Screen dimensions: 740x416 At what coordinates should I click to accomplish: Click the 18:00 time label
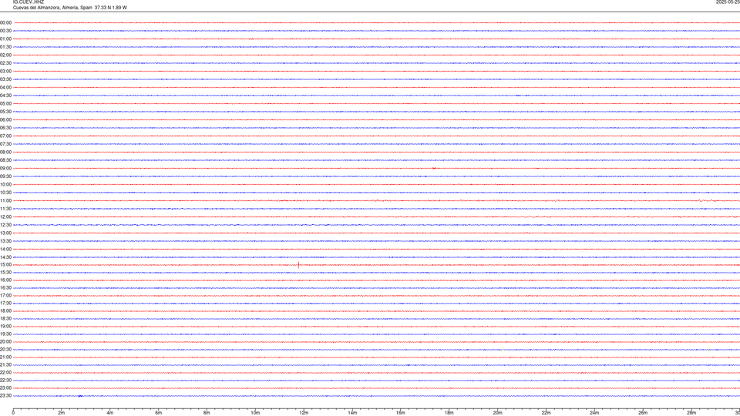click(5, 310)
